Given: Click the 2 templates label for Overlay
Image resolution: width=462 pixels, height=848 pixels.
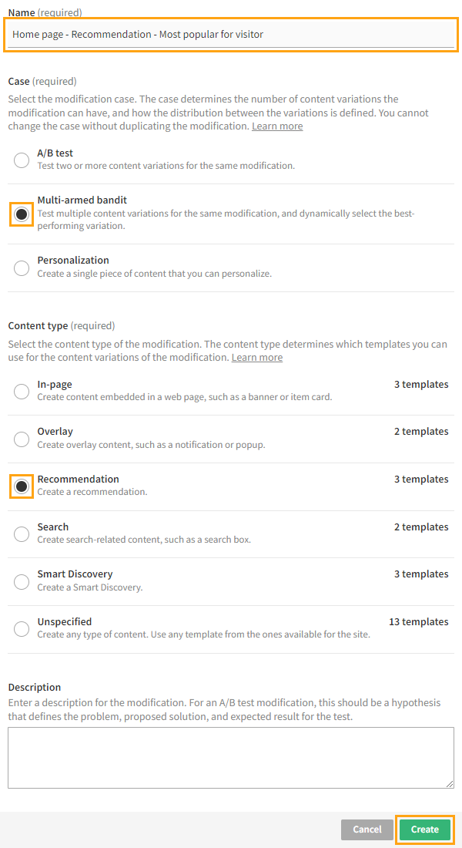Looking at the screenshot, I should pos(421,431).
